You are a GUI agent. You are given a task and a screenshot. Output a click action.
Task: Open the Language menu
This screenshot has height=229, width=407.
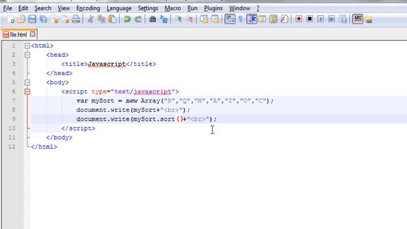[x=119, y=8]
